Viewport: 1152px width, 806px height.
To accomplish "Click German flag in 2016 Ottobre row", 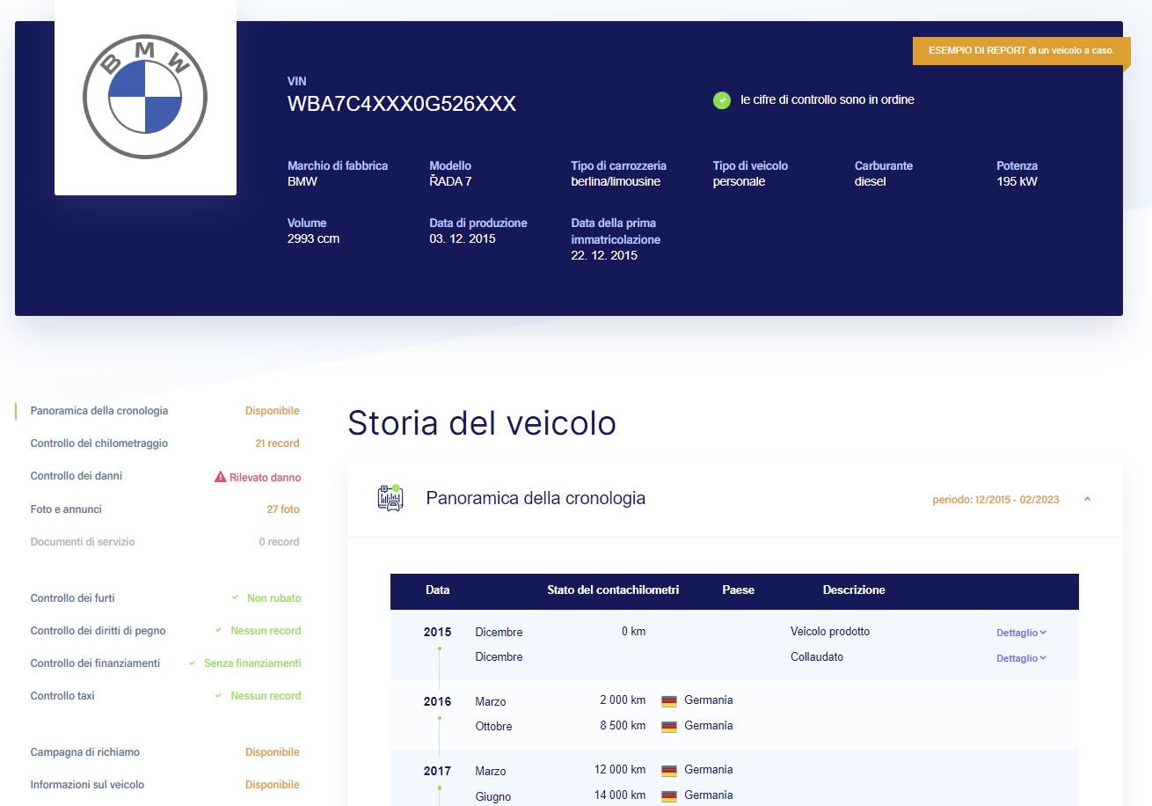I will [x=669, y=727].
